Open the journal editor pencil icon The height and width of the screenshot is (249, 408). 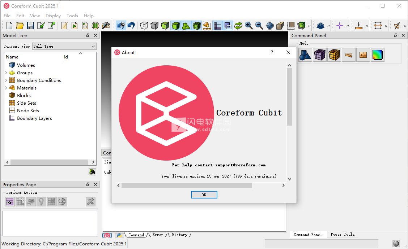[x=64, y=26]
